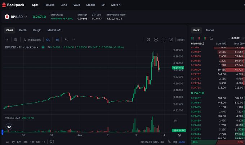245x145 pixels.
Task: Set chart range to 1y
Action: point(13,142)
